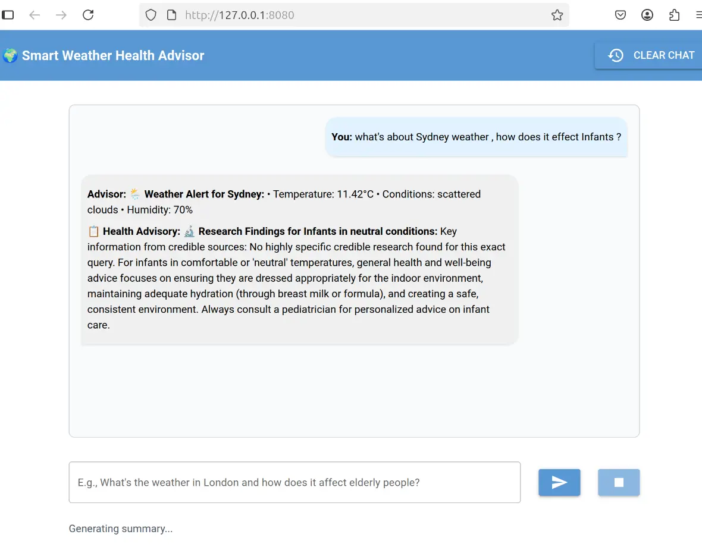Image resolution: width=702 pixels, height=547 pixels.
Task: Go forward with the browser forward arrow
Action: point(61,15)
